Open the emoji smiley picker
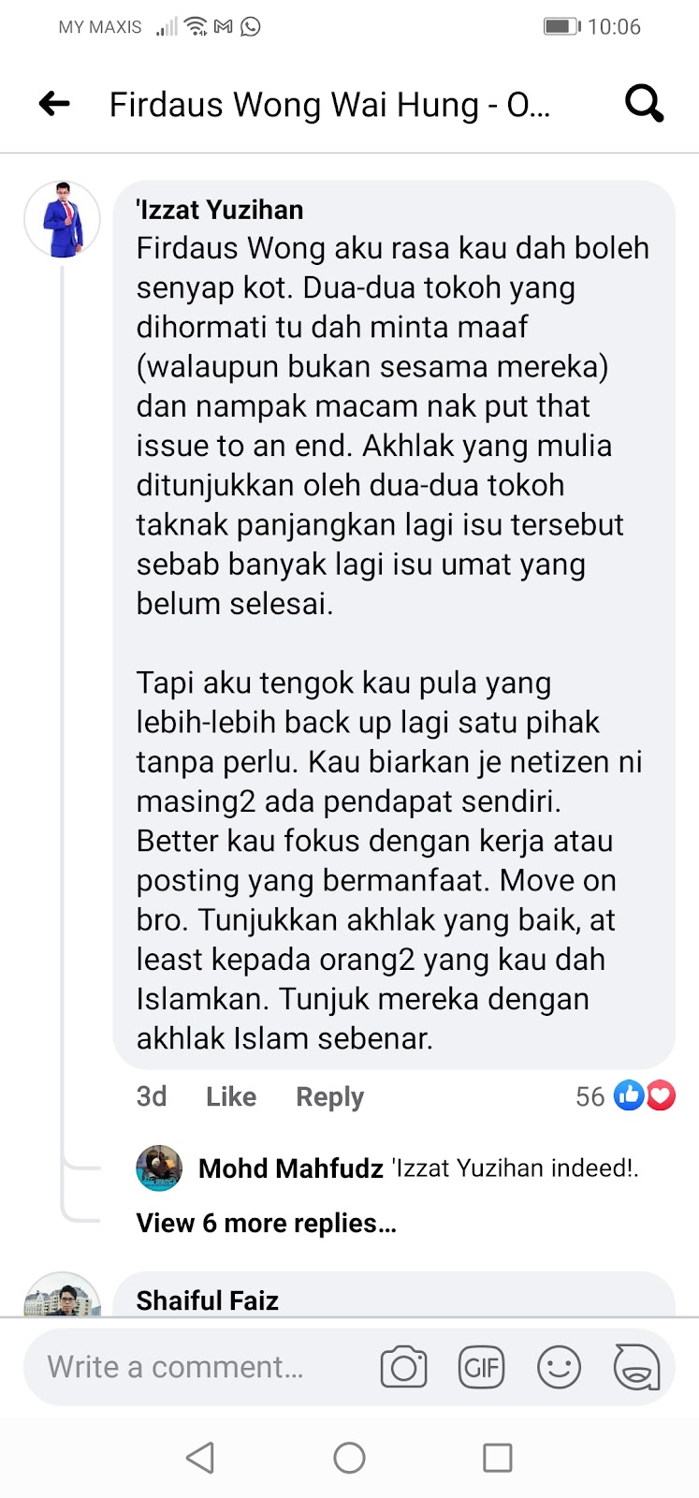The width and height of the screenshot is (699, 1498). (x=559, y=1368)
